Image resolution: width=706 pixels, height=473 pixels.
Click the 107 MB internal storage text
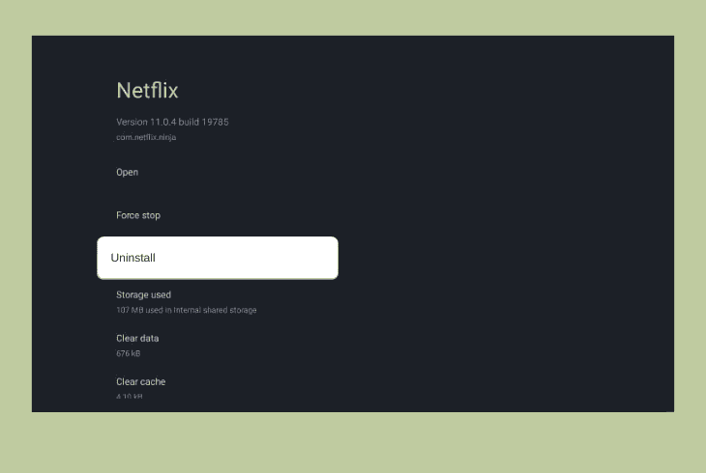[x=187, y=310]
